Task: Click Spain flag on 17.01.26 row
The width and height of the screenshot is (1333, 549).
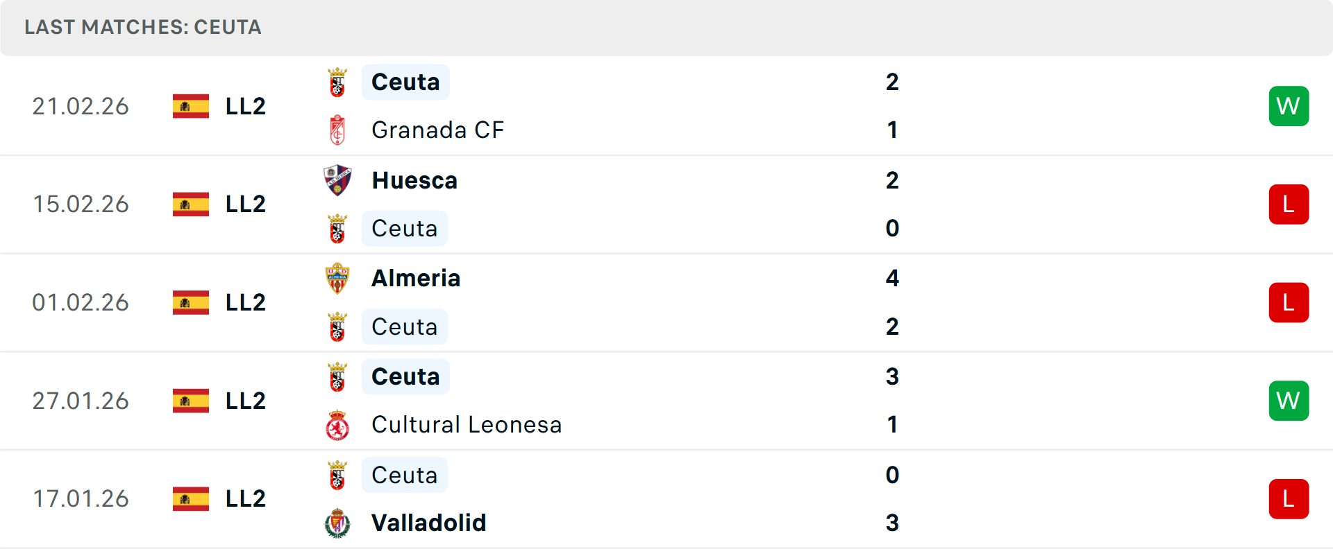Action: click(191, 499)
